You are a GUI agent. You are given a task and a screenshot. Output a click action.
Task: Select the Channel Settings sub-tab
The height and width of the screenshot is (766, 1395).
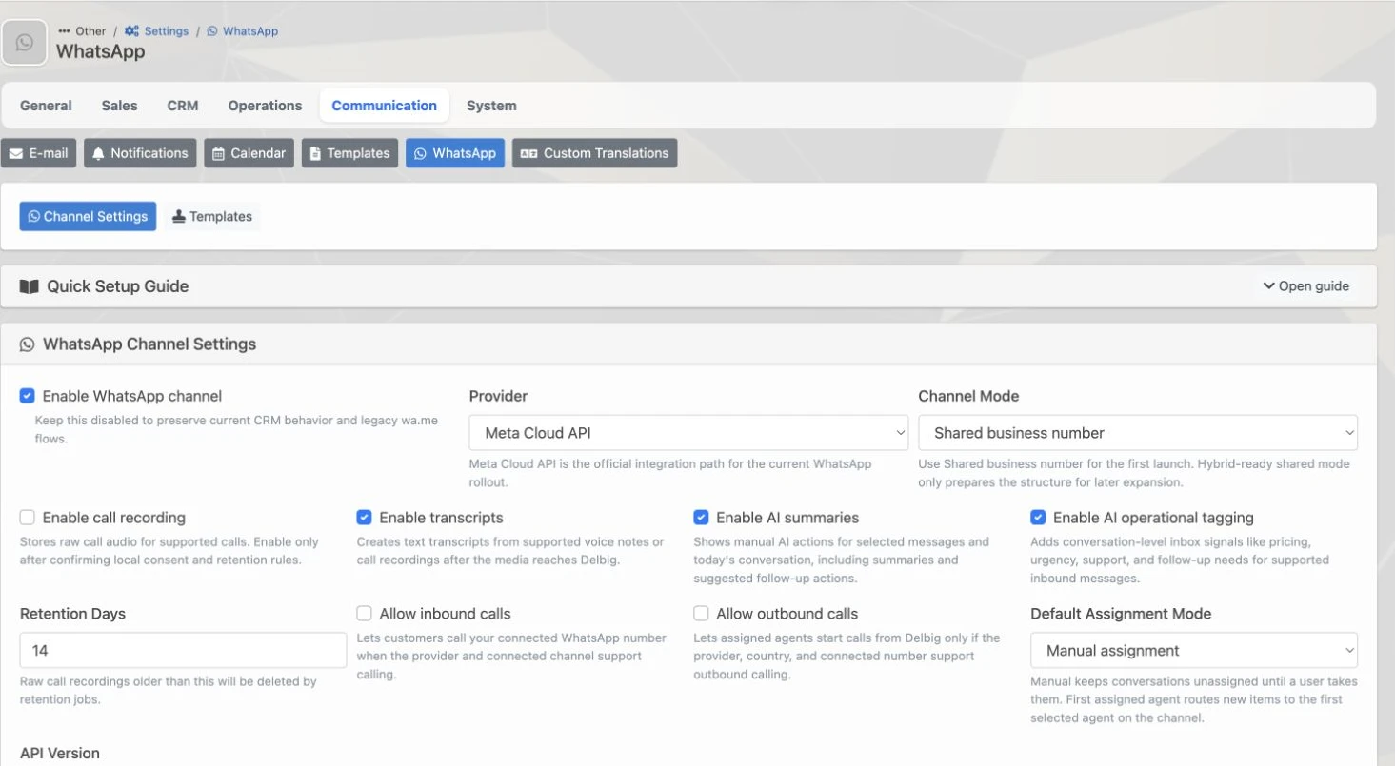88,217
